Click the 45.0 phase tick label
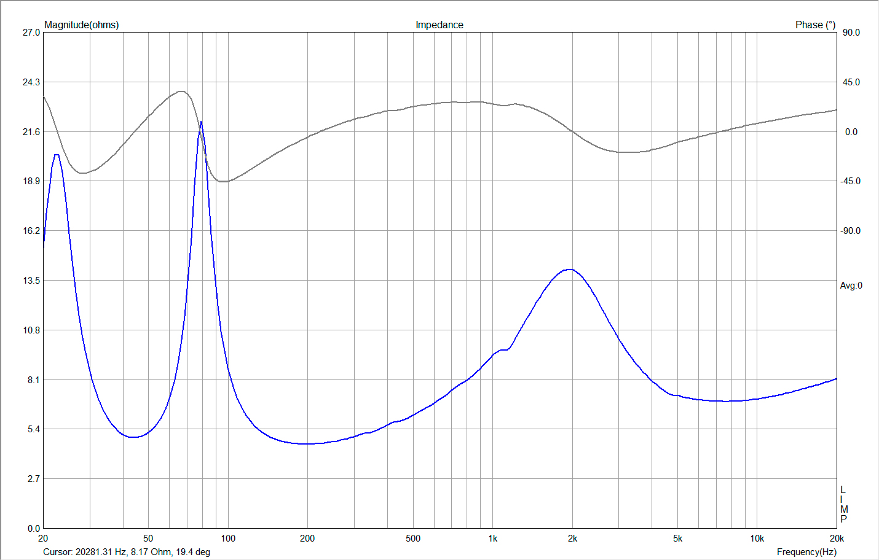Screen dimensions: 879x560 click(x=851, y=82)
